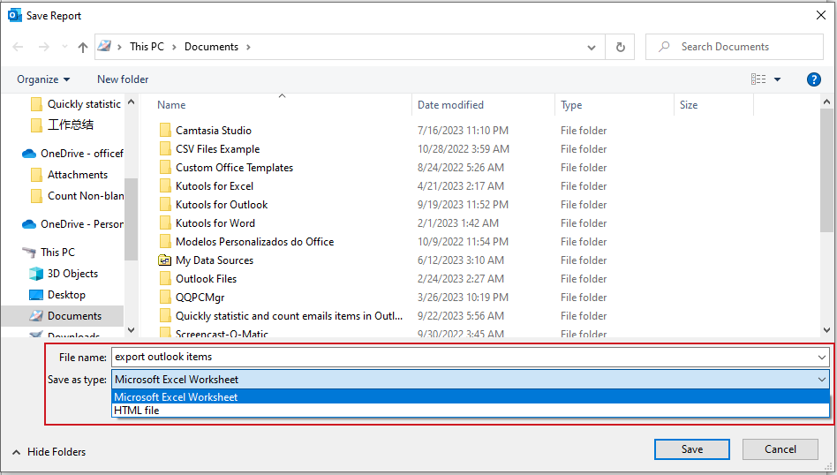837x475 pixels.
Task: Select Kutools for Excel folder icon
Action: [165, 186]
